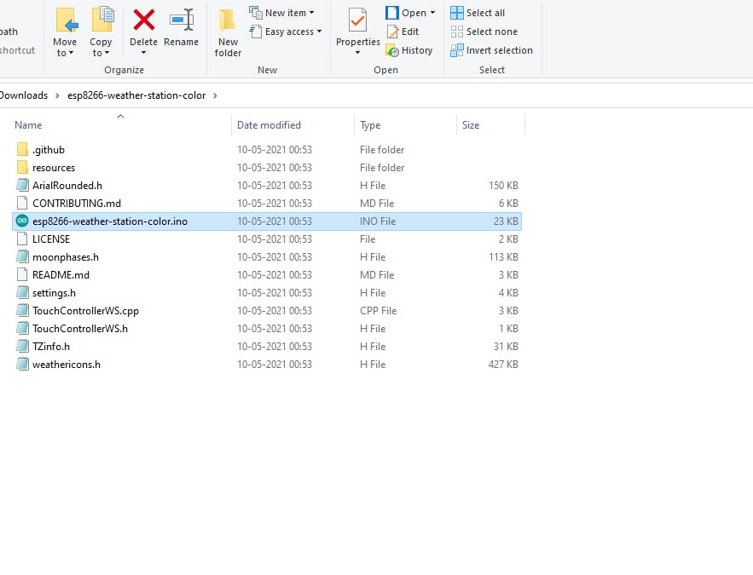This screenshot has width=753, height=575.
Task: Open Properties with the checkmark icon
Action: 358,20
